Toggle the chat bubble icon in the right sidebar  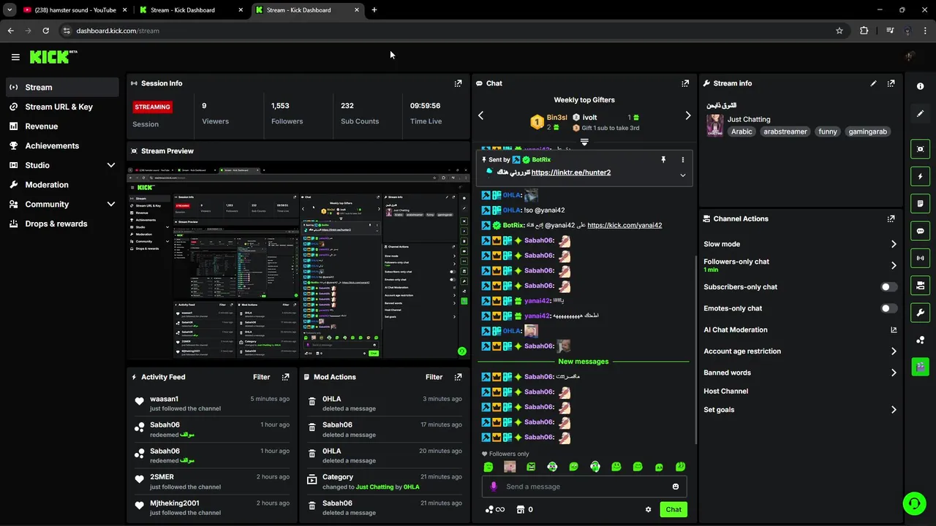click(x=920, y=231)
